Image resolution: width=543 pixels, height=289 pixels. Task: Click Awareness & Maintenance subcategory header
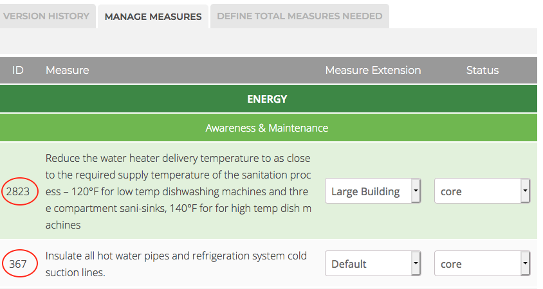268,128
